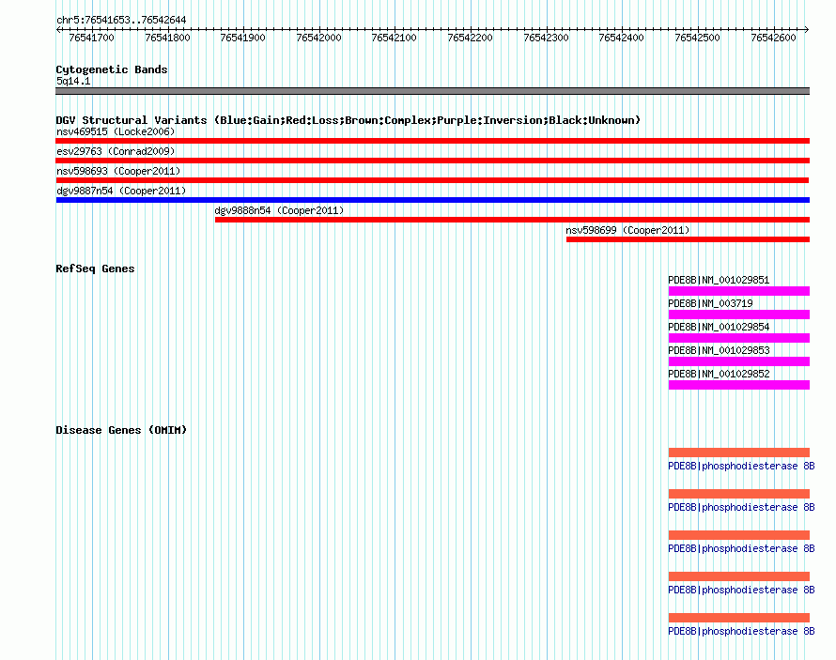Open transcript label PDE8B|NM_003719
This screenshot has height=660, width=836.
[710, 303]
